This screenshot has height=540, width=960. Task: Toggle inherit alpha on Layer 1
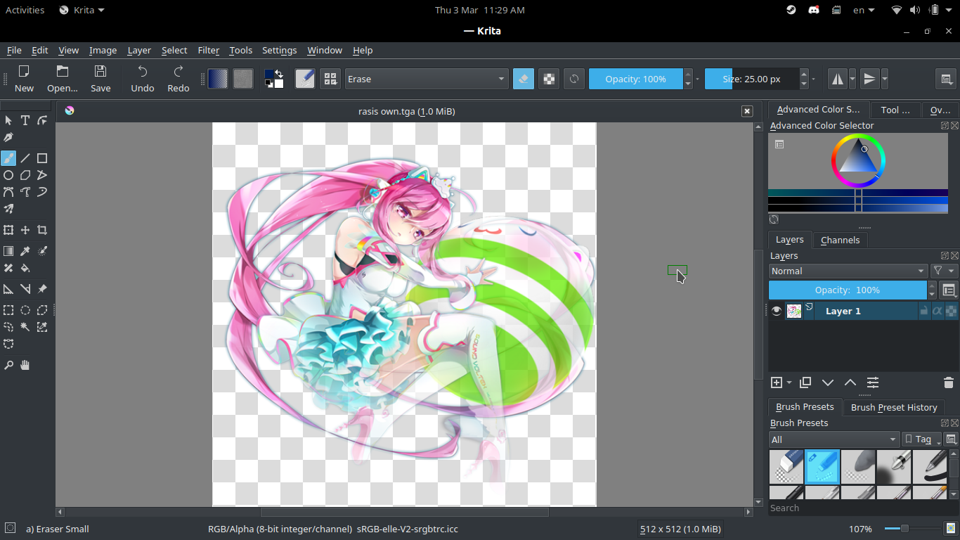pyautogui.click(x=937, y=311)
